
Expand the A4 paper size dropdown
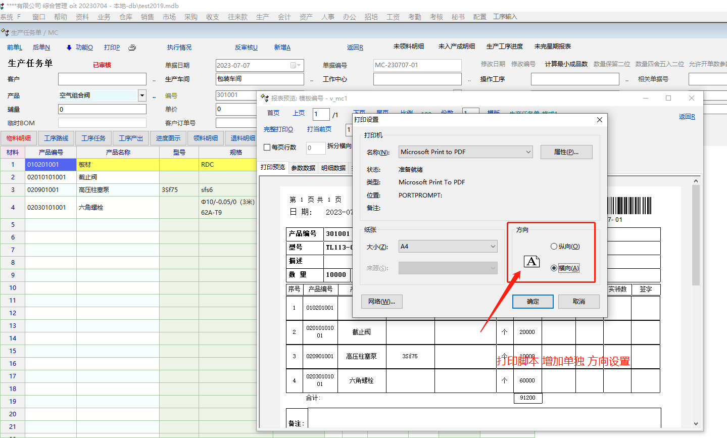pyautogui.click(x=493, y=247)
